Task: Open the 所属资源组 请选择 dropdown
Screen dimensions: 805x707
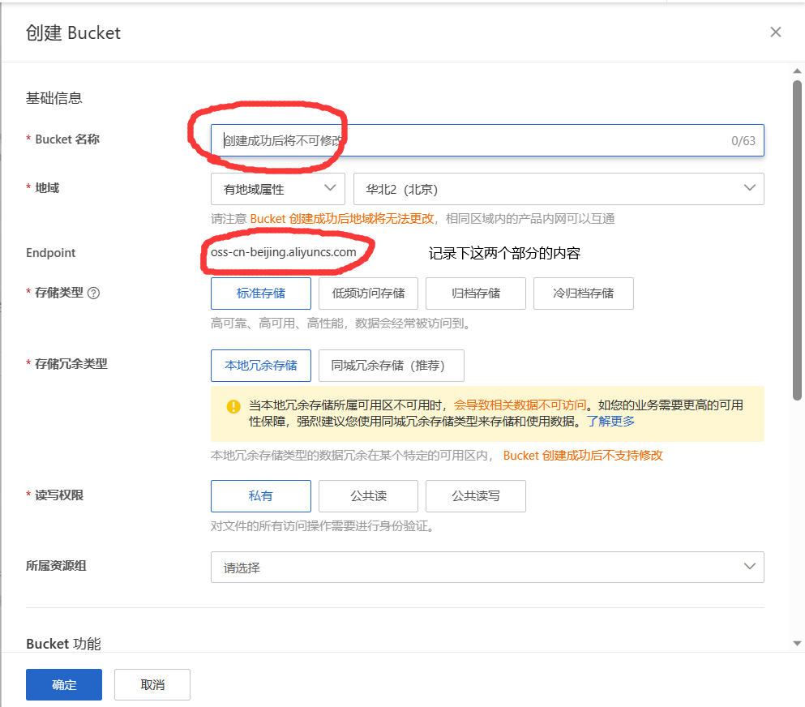Action: pyautogui.click(x=487, y=568)
